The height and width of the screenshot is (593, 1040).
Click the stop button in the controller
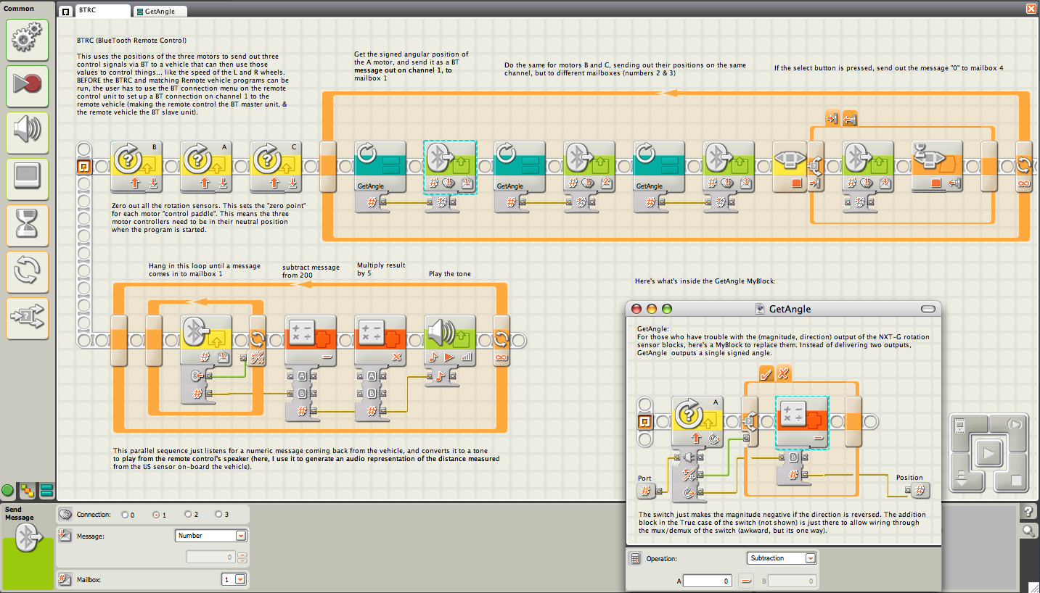pyautogui.click(x=1015, y=480)
